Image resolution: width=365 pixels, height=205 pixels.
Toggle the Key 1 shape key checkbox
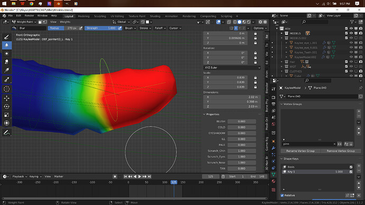tap(351, 172)
